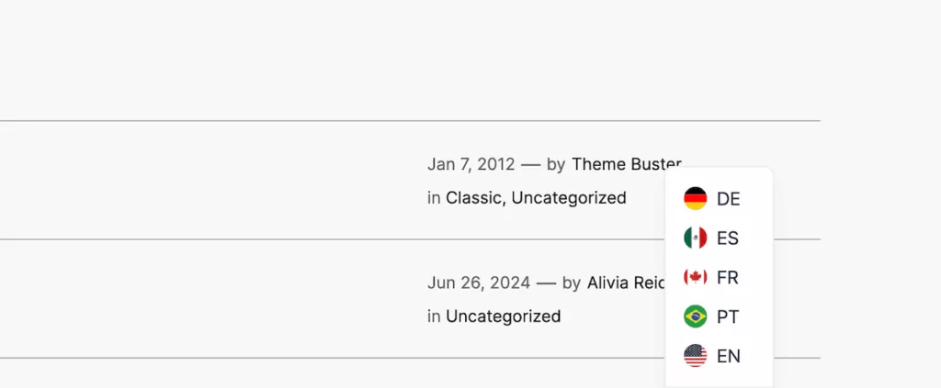The image size is (941, 388).
Task: Open Uncategorized under the Jun 26 post
Action: [503, 316]
